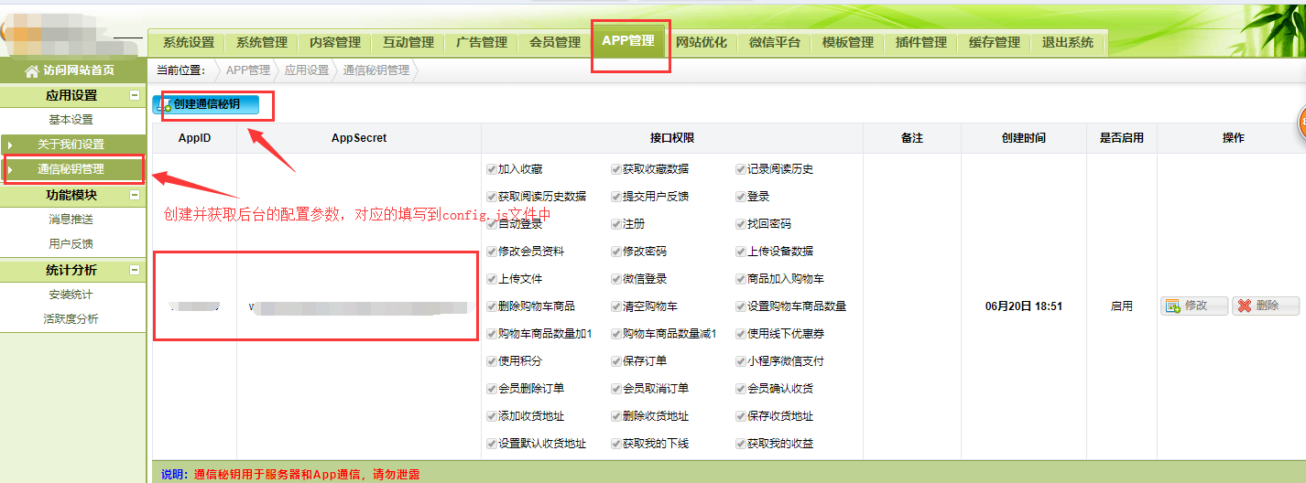Click the edit icon in 修改 button
Viewport: 1306px width, 483px height.
coord(1173,306)
